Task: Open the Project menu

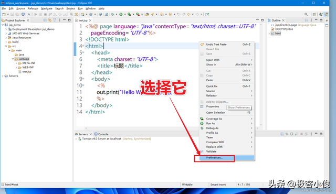Action: point(71,8)
